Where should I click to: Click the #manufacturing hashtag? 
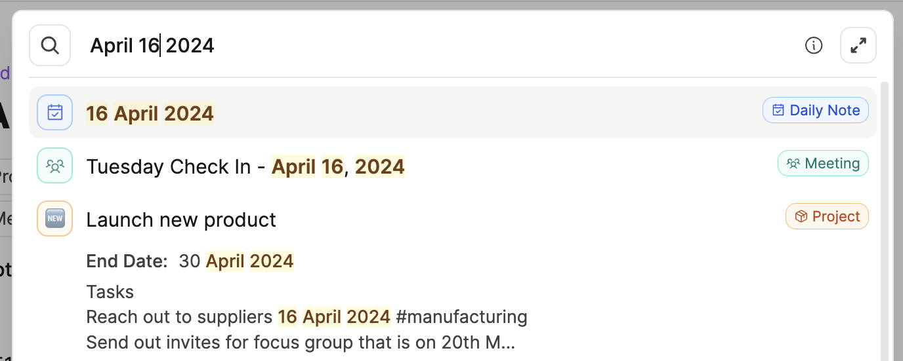[462, 317]
